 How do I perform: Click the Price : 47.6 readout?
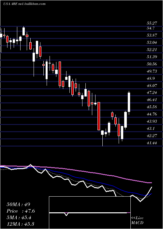click(21, 211)
